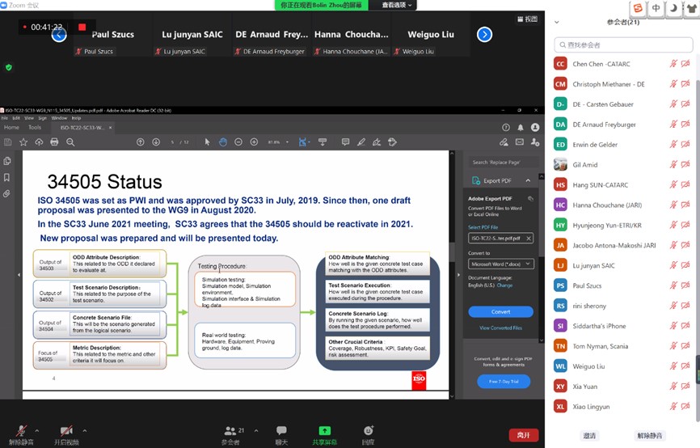The width and height of the screenshot is (700, 448).
Task: Click the blue Convert button
Action: point(500,311)
